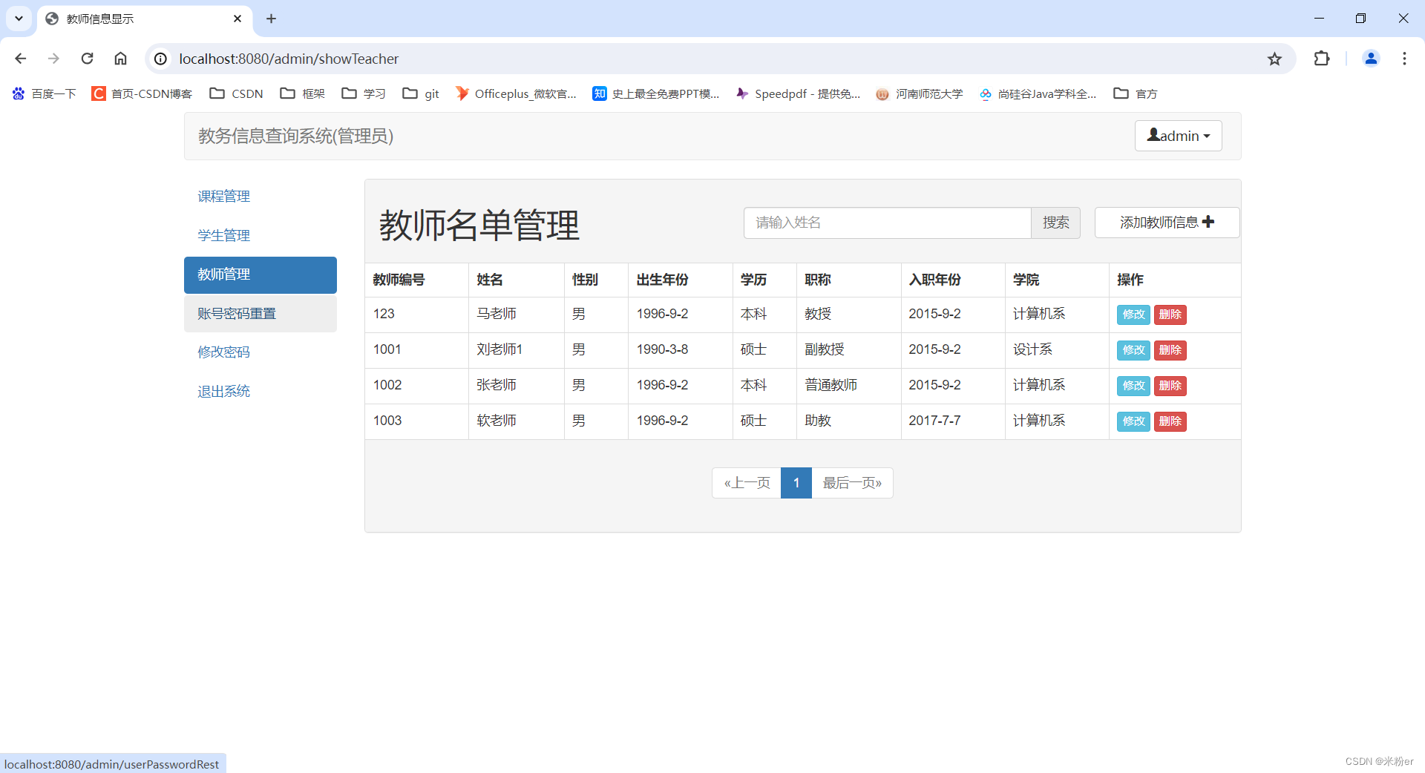Screen dimensions: 1425x773
Task: Open Speedpdf bookmark
Action: [798, 93]
